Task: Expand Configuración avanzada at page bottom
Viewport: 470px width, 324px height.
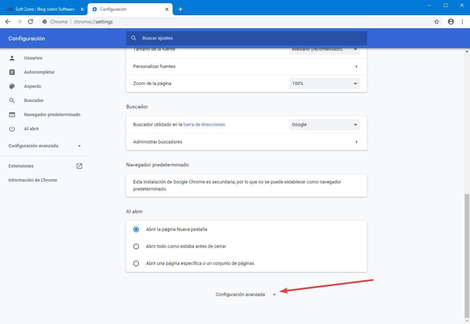Action: 246,295
